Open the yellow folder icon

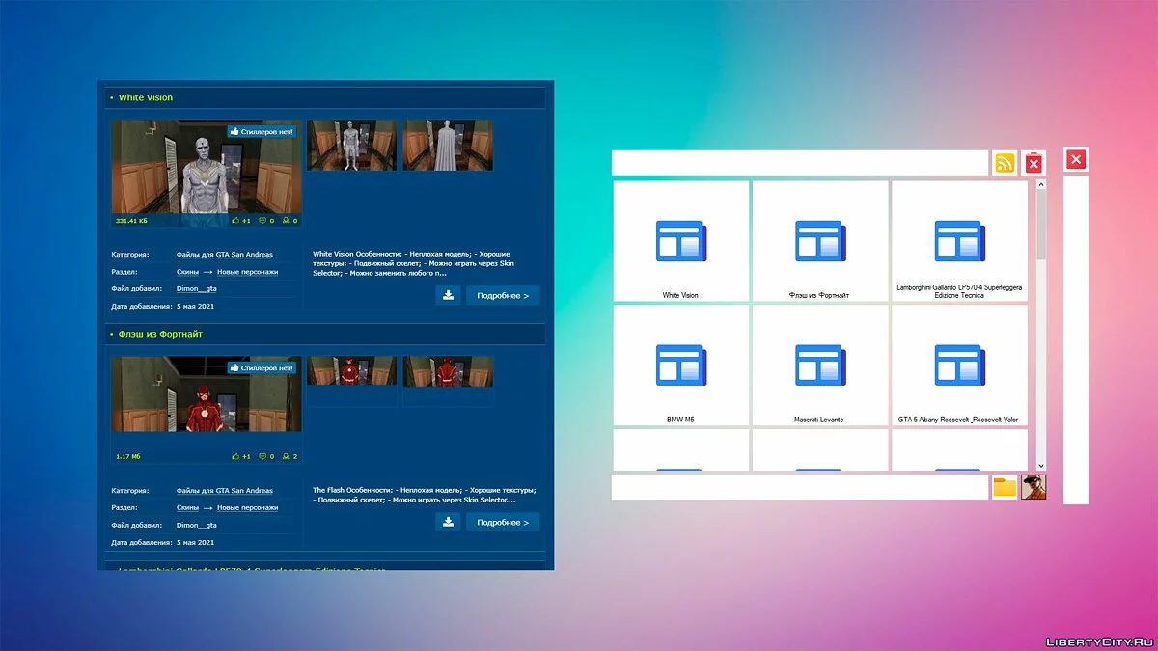point(1005,487)
